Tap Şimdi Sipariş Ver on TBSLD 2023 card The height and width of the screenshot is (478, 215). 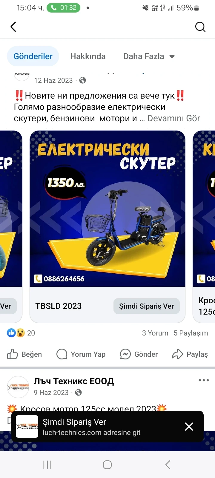(146, 306)
